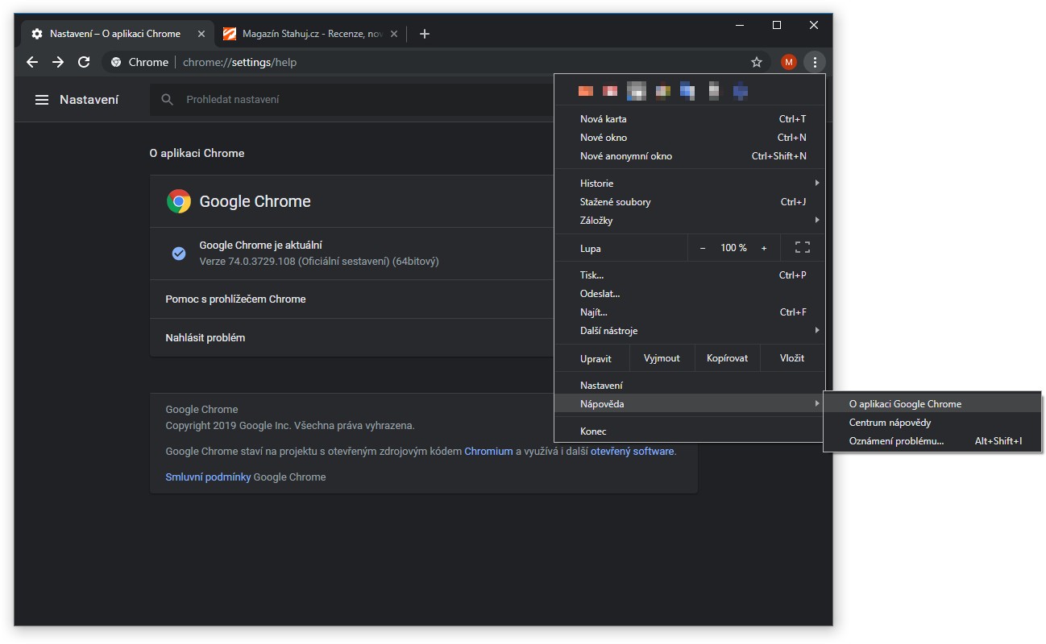This screenshot has height=644, width=1046.
Task: Select O aplikaci Google Chrome
Action: pyautogui.click(x=932, y=404)
